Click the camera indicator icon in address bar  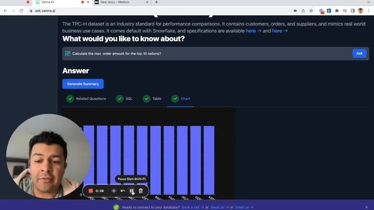tap(295, 10)
